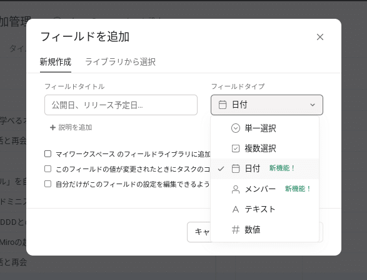The image size is (367, 280).
Task: Click the person icon next to メンバー
Action: point(236,189)
